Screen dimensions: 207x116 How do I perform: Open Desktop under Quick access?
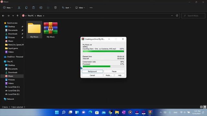point(12,26)
